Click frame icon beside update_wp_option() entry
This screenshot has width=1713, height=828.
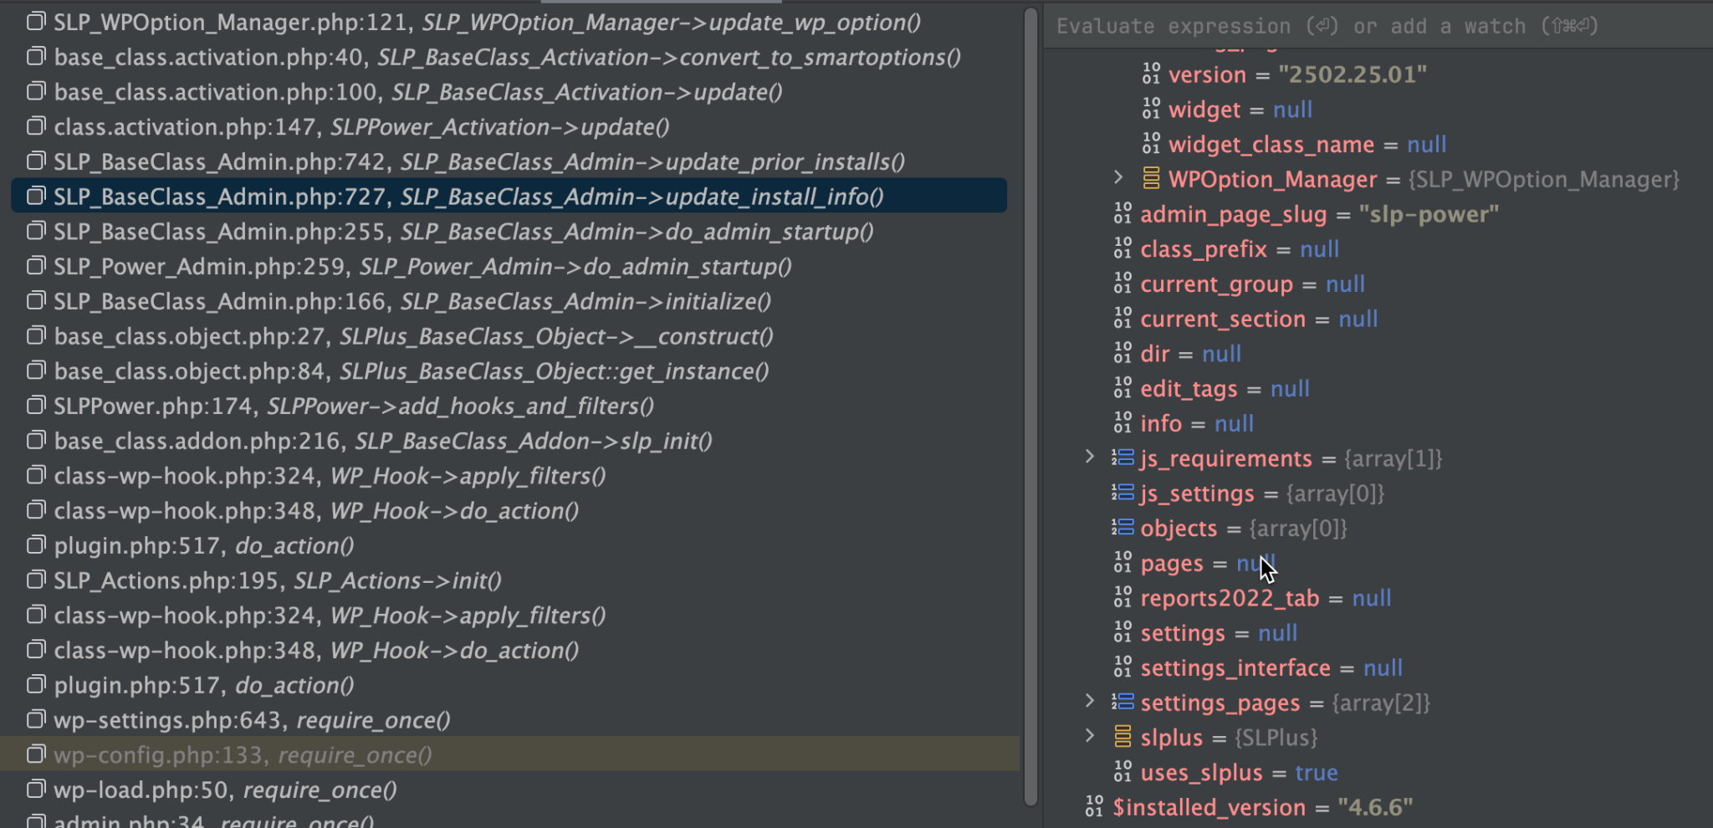[35, 22]
